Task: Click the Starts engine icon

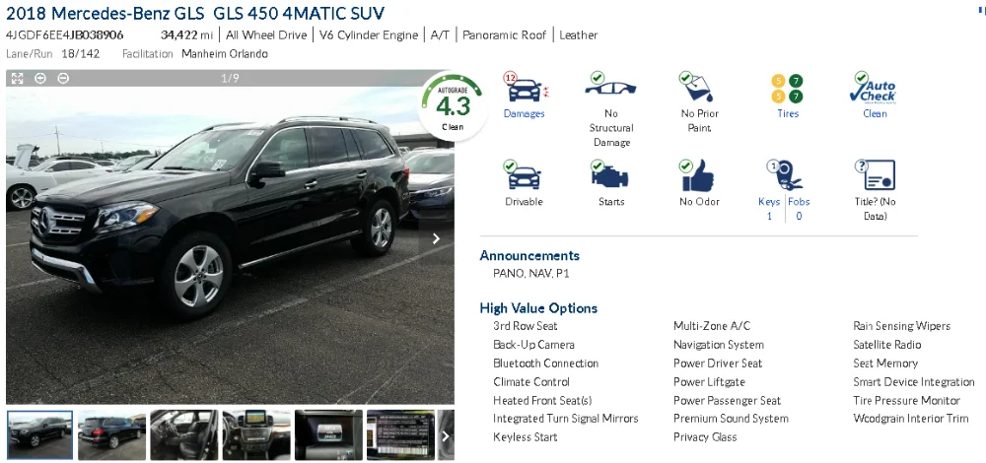Action: tap(609, 174)
